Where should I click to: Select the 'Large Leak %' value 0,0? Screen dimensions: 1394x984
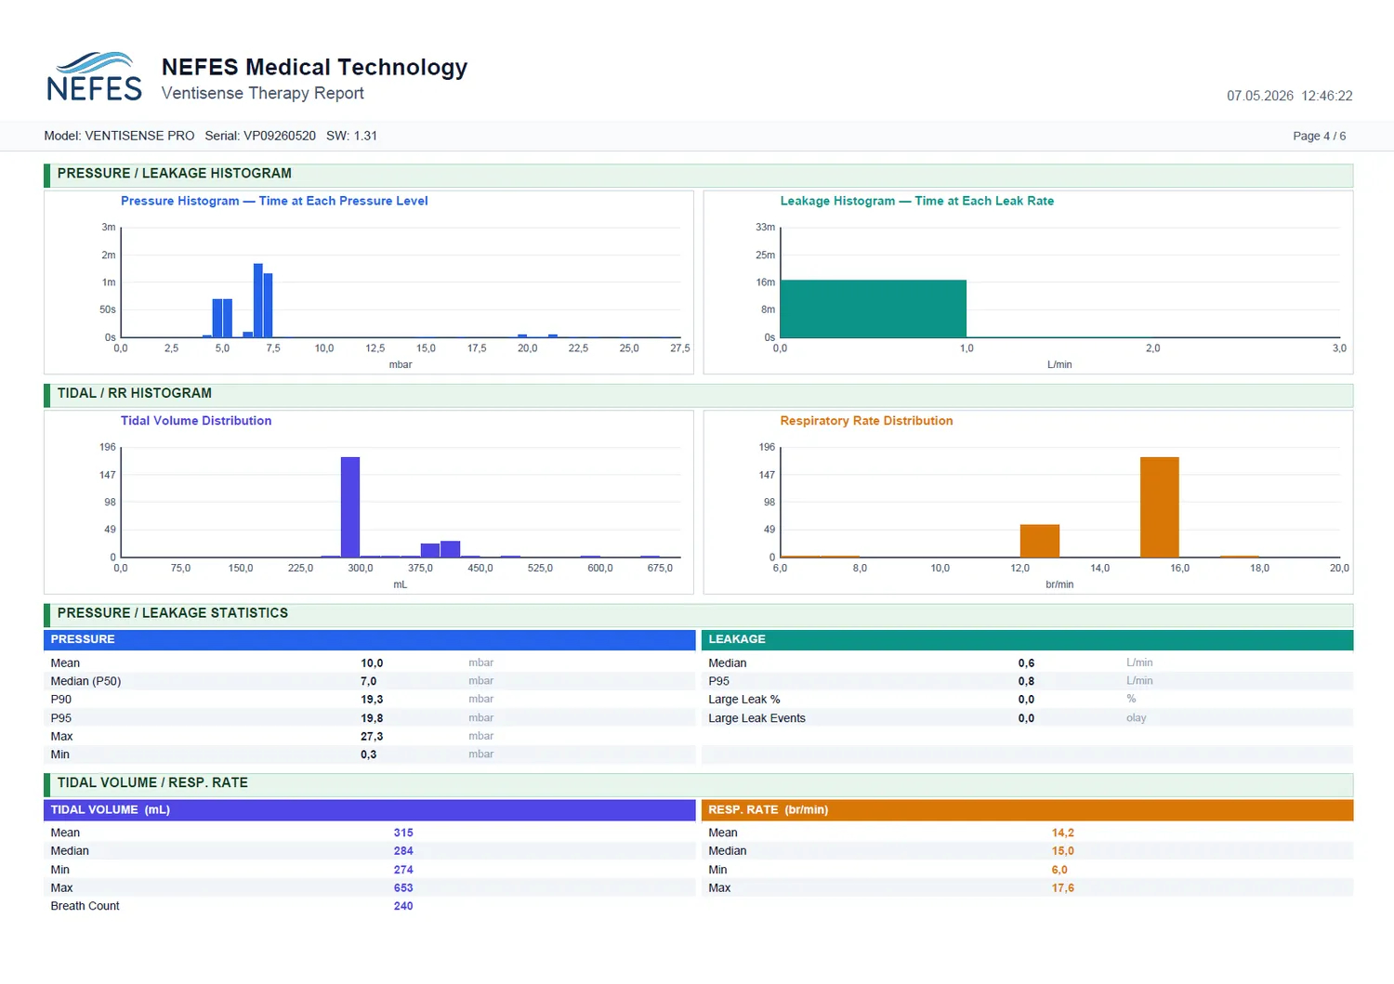coord(1026,700)
